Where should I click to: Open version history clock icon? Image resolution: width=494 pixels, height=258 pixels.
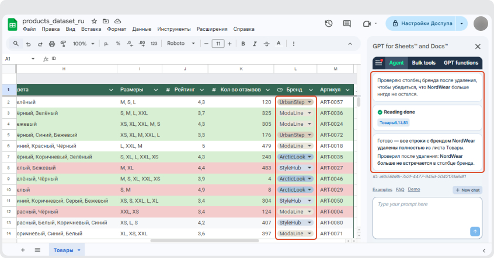click(329, 23)
